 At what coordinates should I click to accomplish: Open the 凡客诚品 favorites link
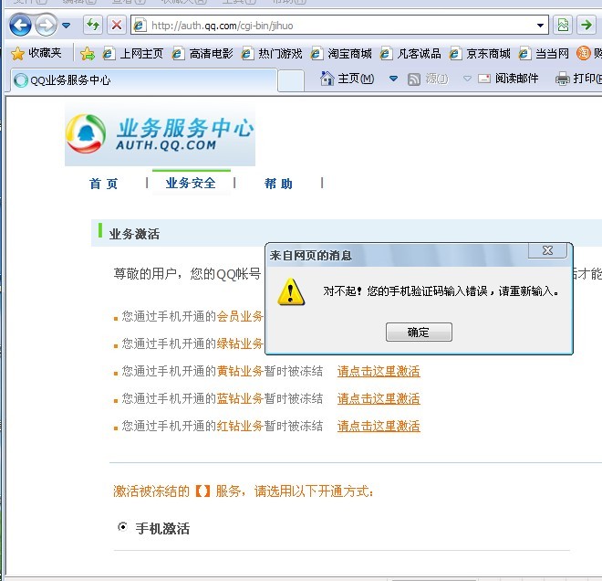pyautogui.click(x=410, y=54)
